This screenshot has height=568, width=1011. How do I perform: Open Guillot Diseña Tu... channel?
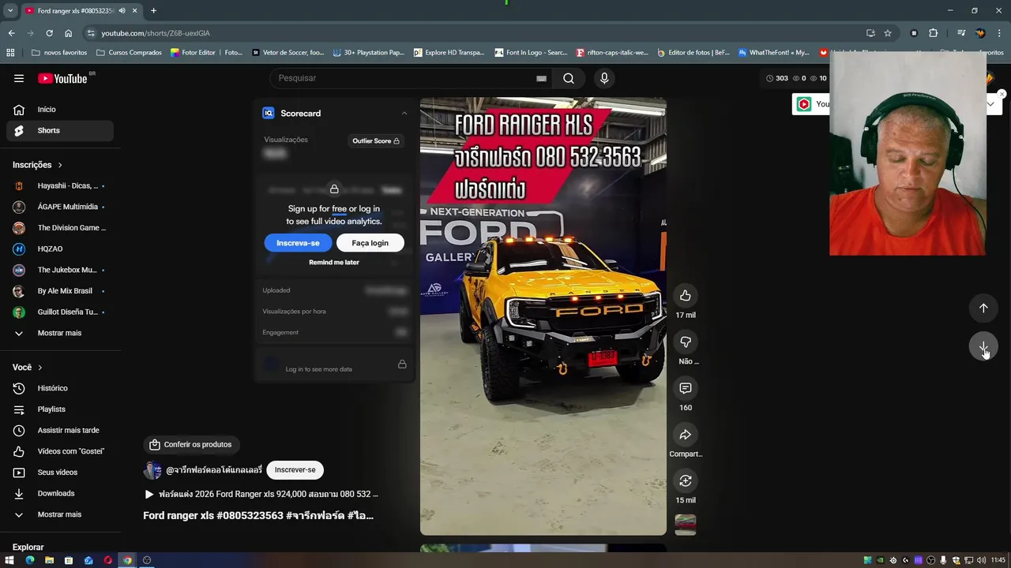60,312
